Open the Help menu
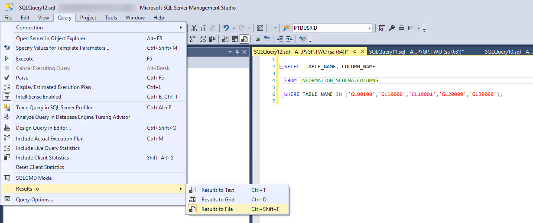 pos(159,18)
